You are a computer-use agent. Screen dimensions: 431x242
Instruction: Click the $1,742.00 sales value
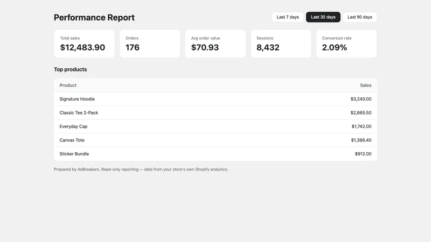pyautogui.click(x=362, y=126)
